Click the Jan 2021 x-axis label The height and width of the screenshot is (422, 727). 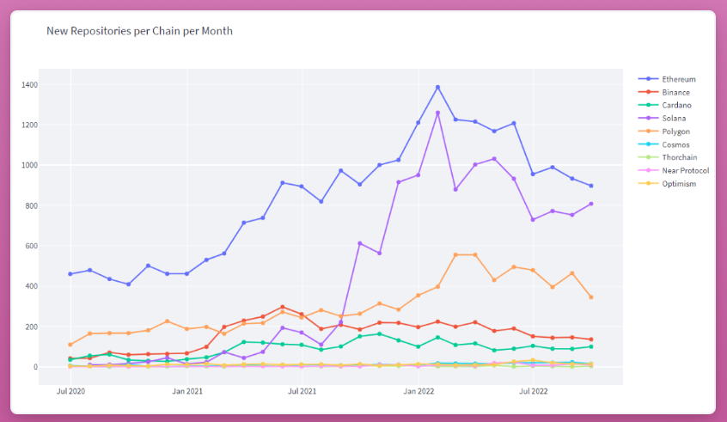pos(187,391)
